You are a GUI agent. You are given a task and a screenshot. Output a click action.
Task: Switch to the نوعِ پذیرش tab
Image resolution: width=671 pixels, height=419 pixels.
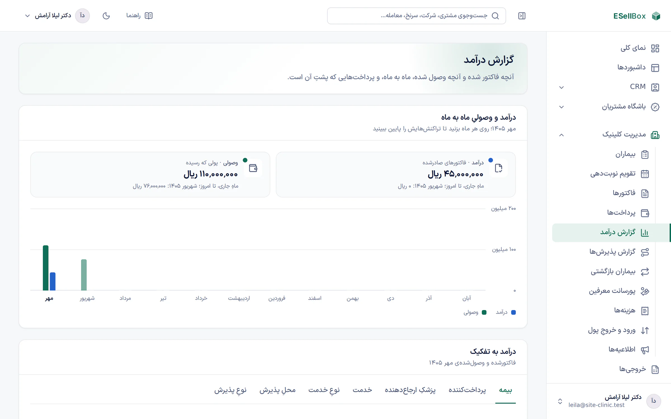point(230,390)
